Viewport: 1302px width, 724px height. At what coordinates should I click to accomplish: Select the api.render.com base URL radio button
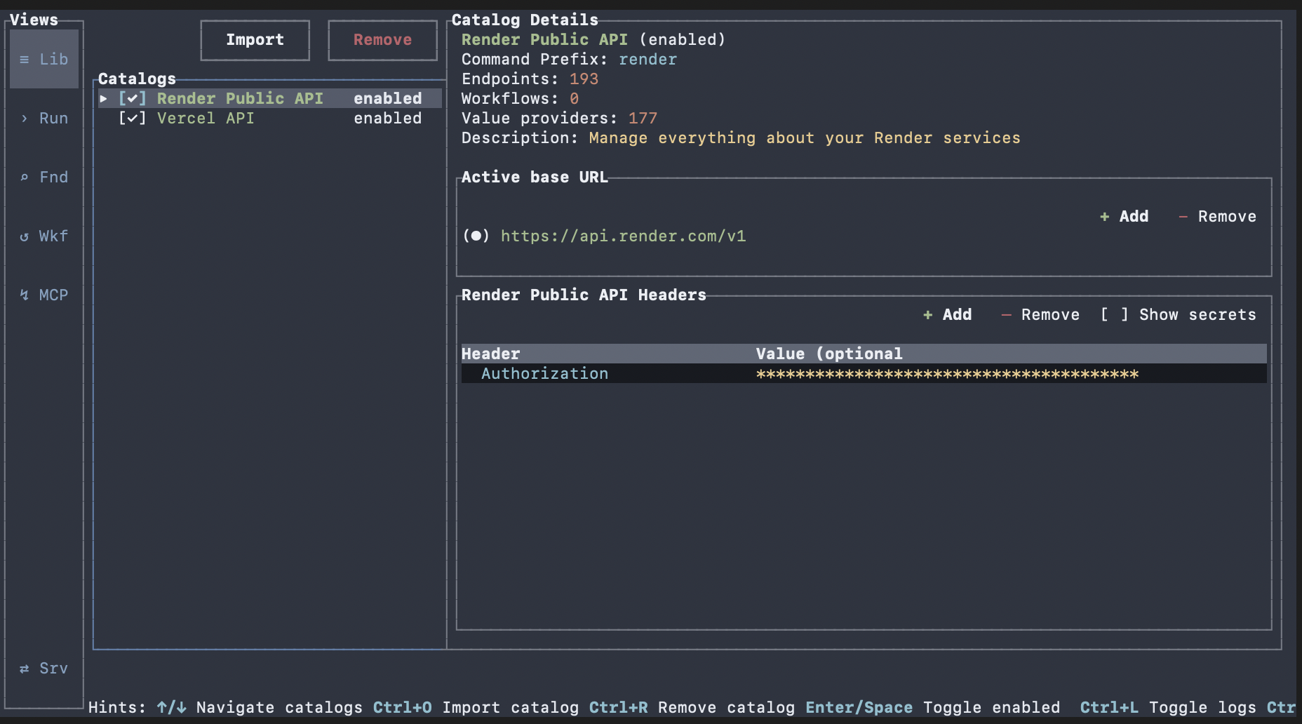coord(476,236)
